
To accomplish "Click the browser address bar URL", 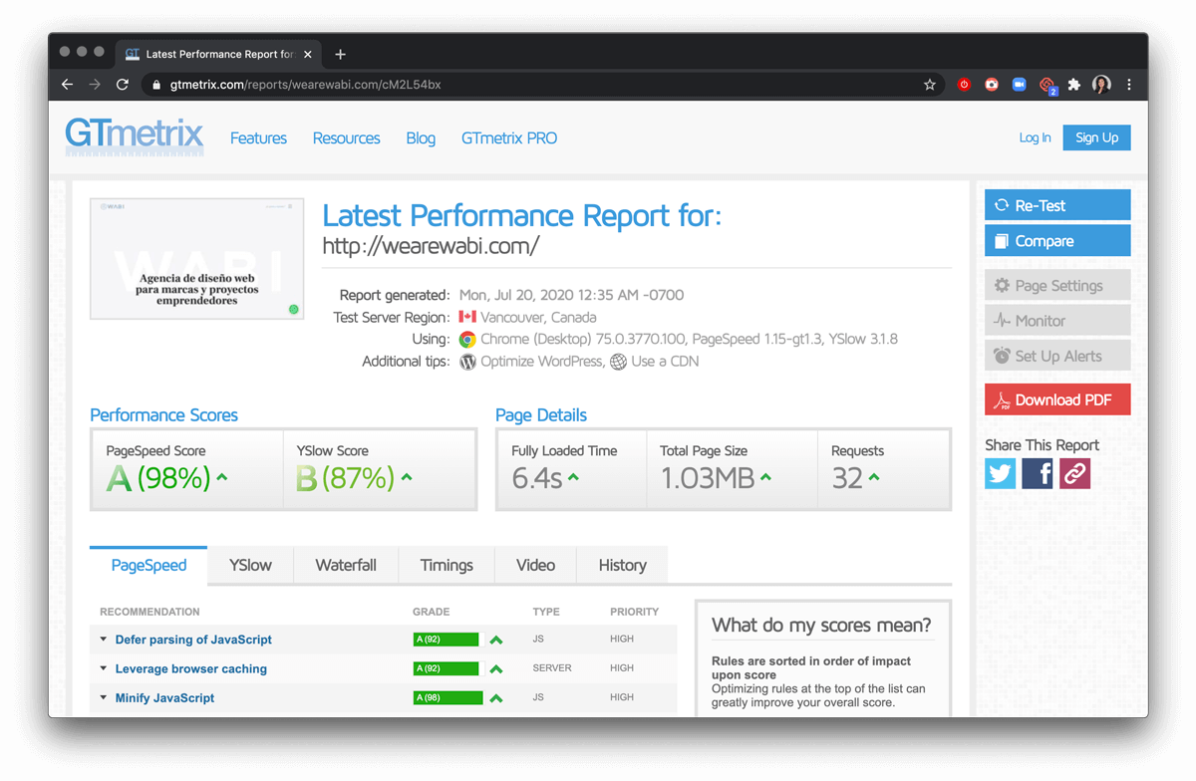I will [305, 85].
